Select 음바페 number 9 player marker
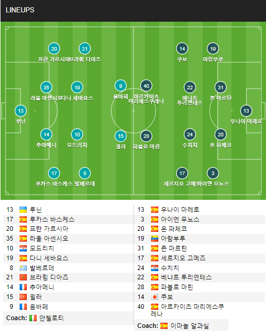This screenshot has width=266, height=331. pyautogui.click(x=121, y=86)
